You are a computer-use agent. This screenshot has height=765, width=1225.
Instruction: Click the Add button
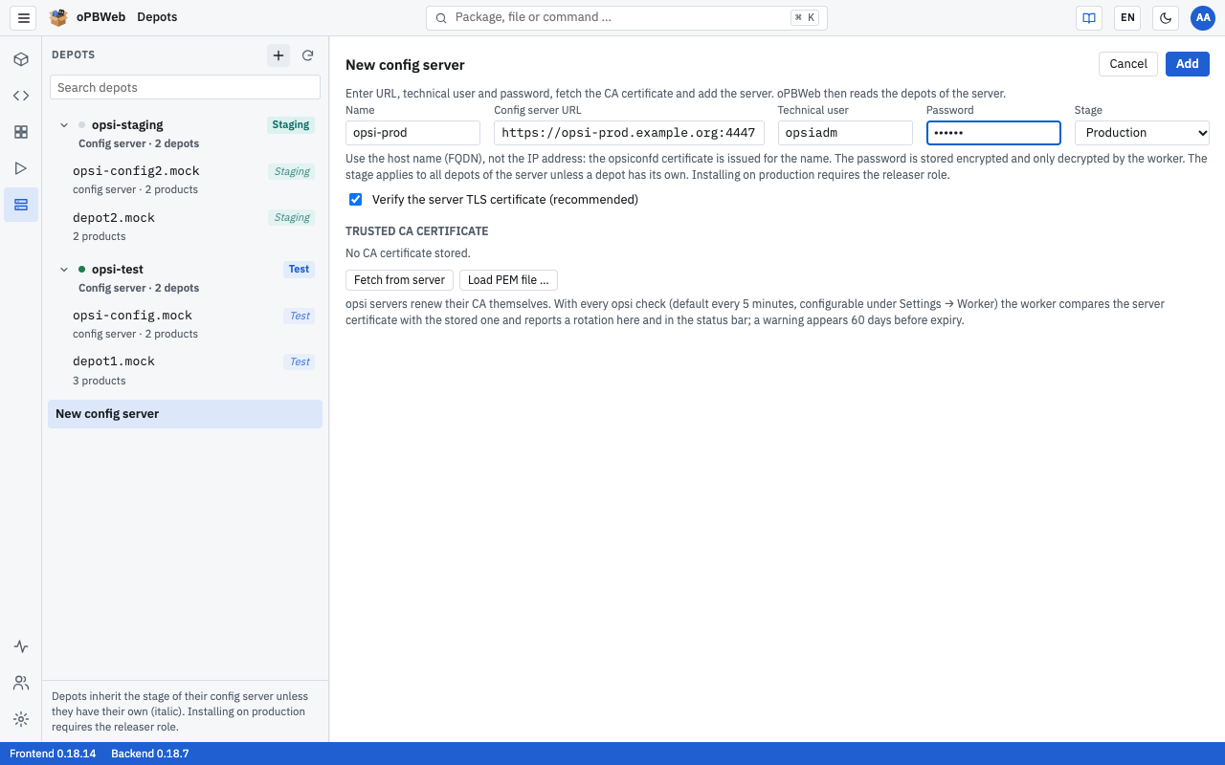1188,64
